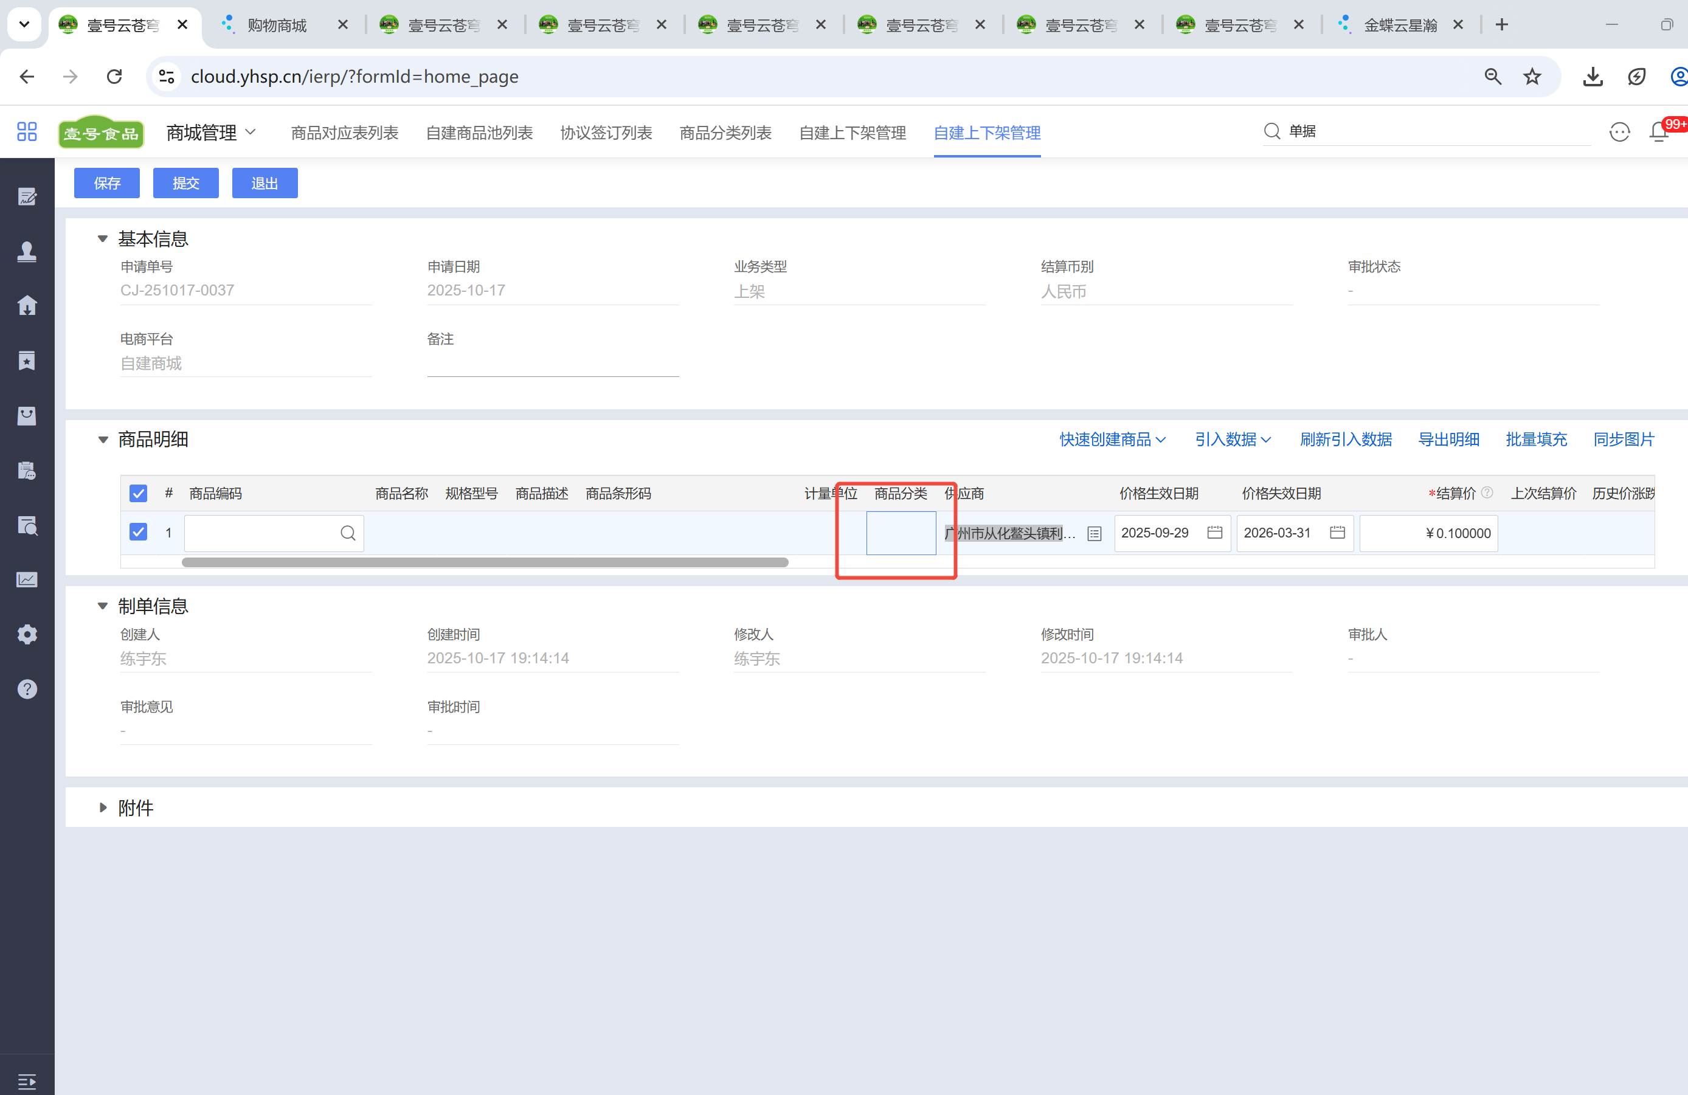Click the supplier list icon in 供应商 cell
1688x1095 pixels.
click(x=1095, y=534)
